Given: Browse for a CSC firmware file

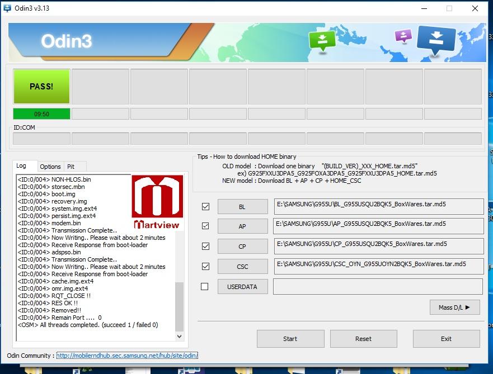Looking at the screenshot, I should point(242,267).
